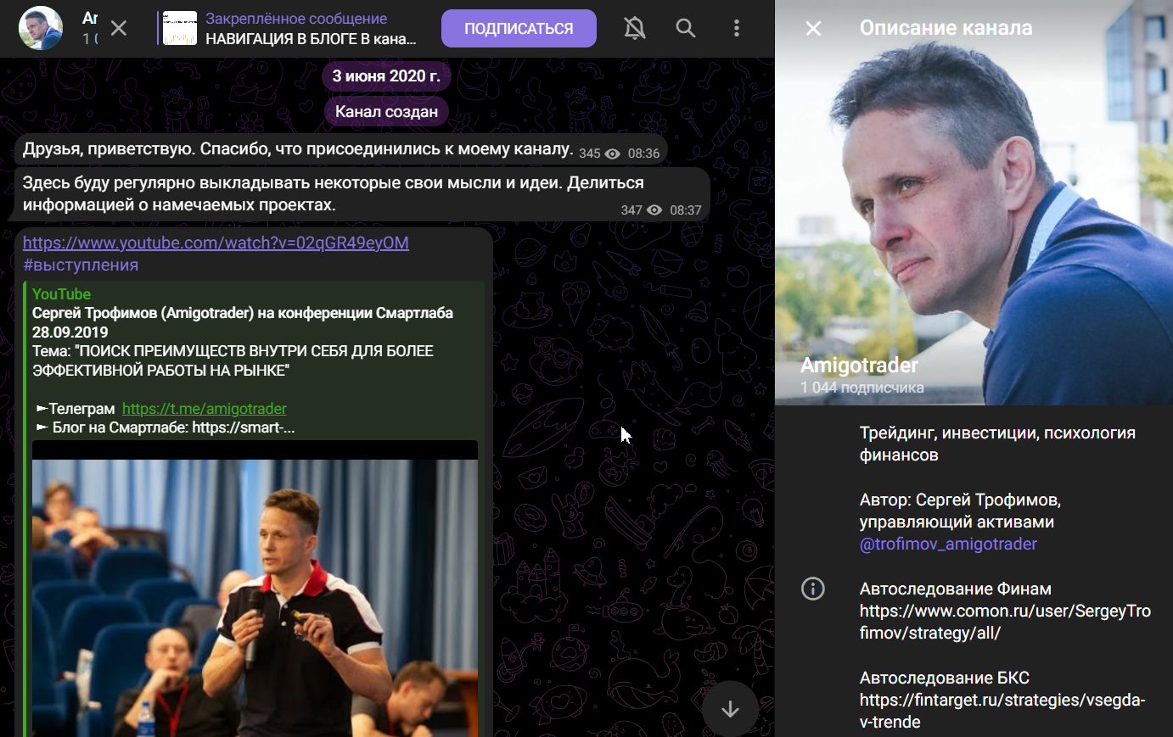The image size is (1173, 737).
Task: Click the 'Трейдинг, инвестиции, психология финансов' description
Action: coord(997,444)
